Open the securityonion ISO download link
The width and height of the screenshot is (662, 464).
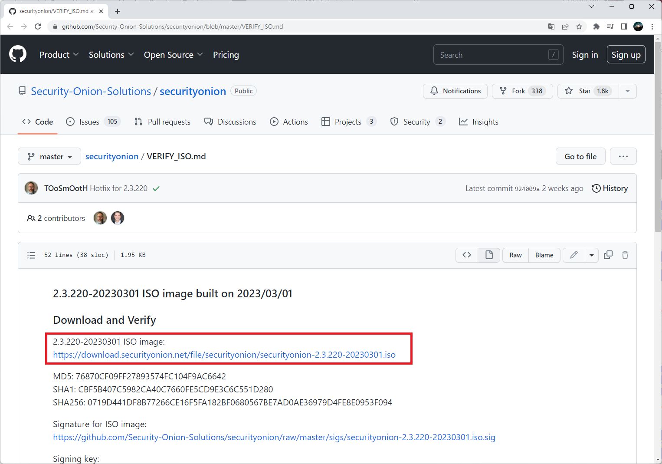click(224, 355)
